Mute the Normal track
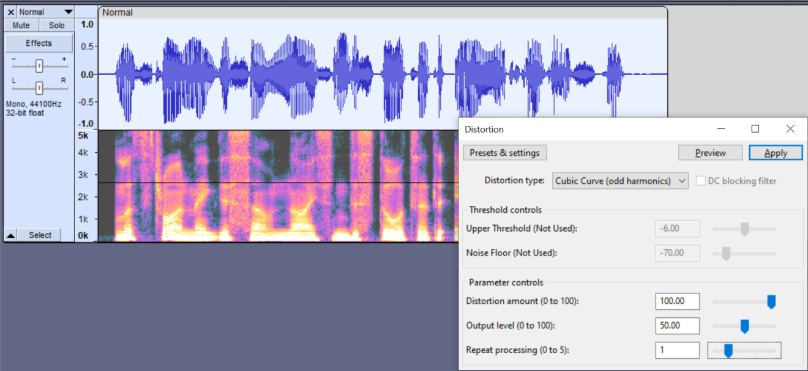This screenshot has width=808, height=371. 20,25
